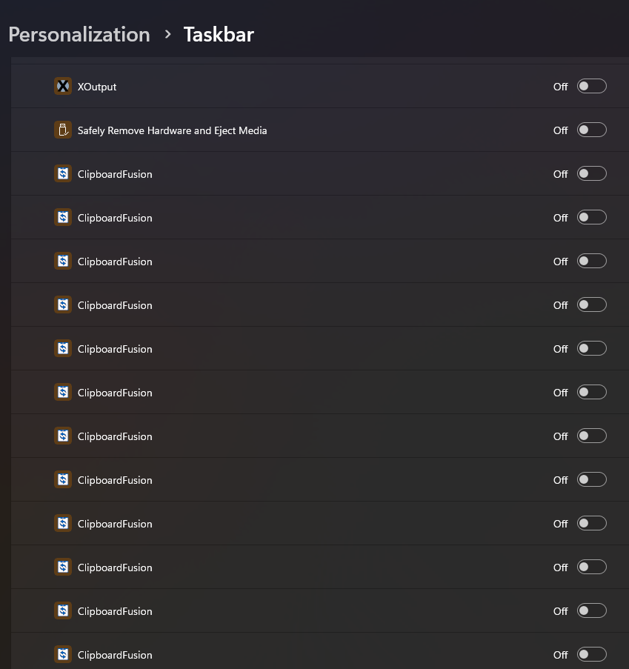Image resolution: width=629 pixels, height=669 pixels.
Task: Turn on the seventh ClipboardFusion toggle
Action: 591,436
